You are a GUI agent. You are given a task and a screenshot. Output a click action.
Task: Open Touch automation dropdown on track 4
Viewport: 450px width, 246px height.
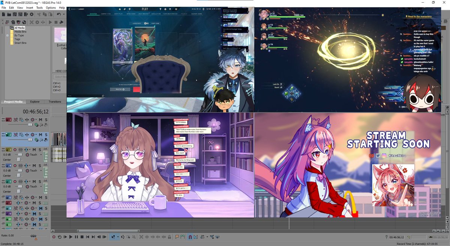pyautogui.click(x=41, y=171)
